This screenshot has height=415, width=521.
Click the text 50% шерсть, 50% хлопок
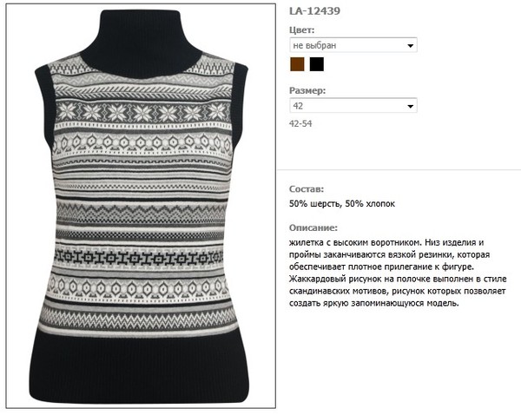point(342,204)
